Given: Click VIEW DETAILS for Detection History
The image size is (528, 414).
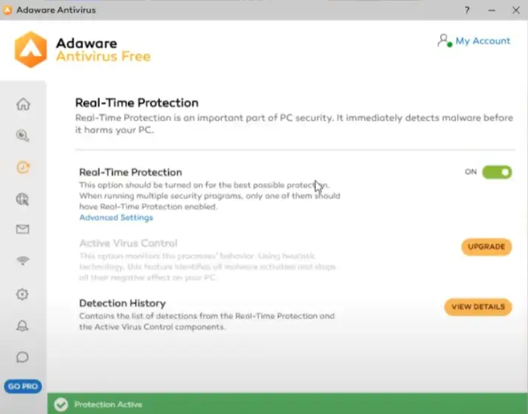Looking at the screenshot, I should pyautogui.click(x=478, y=307).
